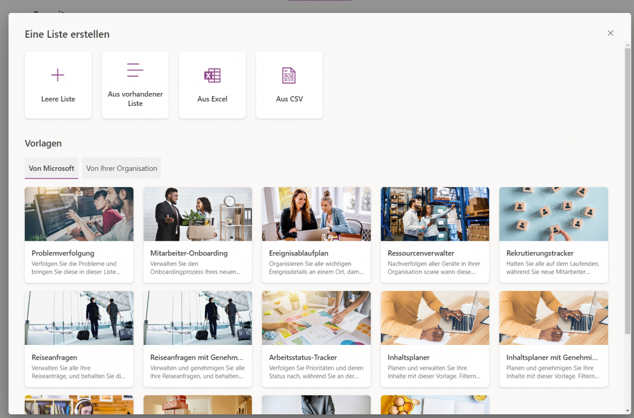Click the plus icon for Leere Liste

click(x=58, y=75)
